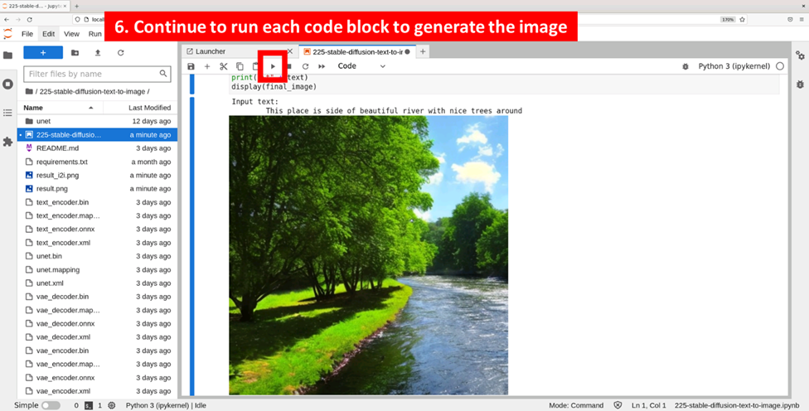
Task: Select the text_encoder.xml file
Action: pyautogui.click(x=98, y=242)
